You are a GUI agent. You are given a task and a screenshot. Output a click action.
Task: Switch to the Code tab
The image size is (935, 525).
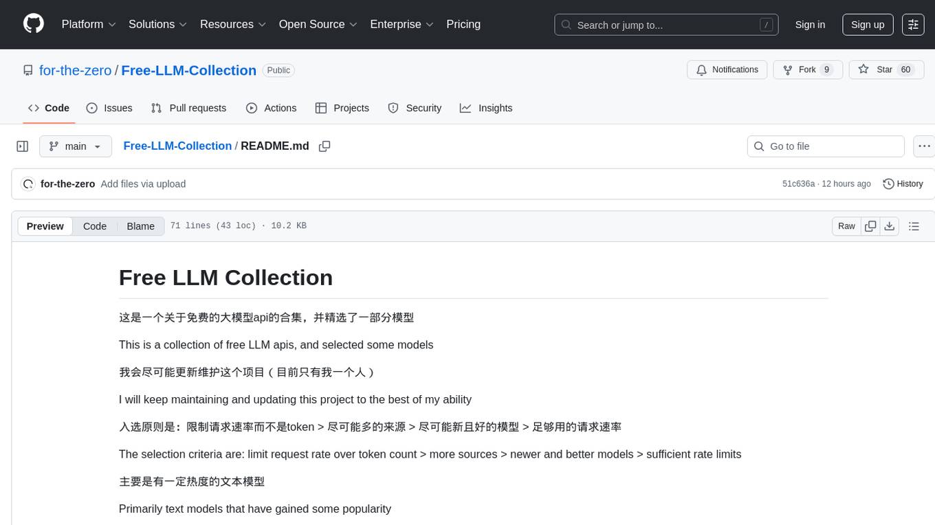49,108
